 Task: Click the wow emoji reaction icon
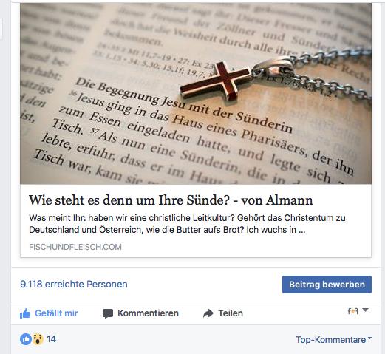pos(38,339)
